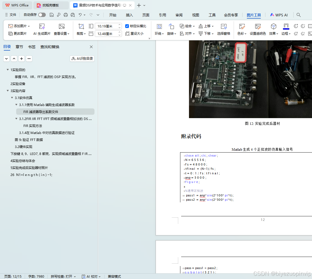312x279 pixels.
Task: Collapse the 1实验目的 outline node
Action: (8, 70)
